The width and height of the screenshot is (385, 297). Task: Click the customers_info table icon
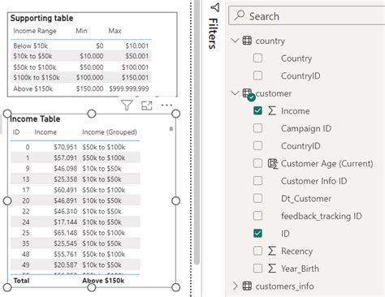[247, 286]
